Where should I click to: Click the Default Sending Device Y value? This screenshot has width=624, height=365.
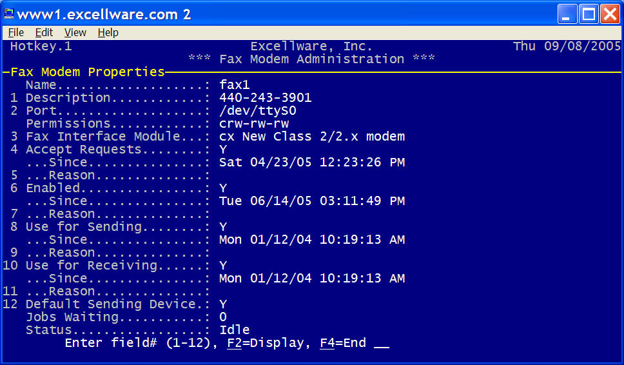coord(223,304)
